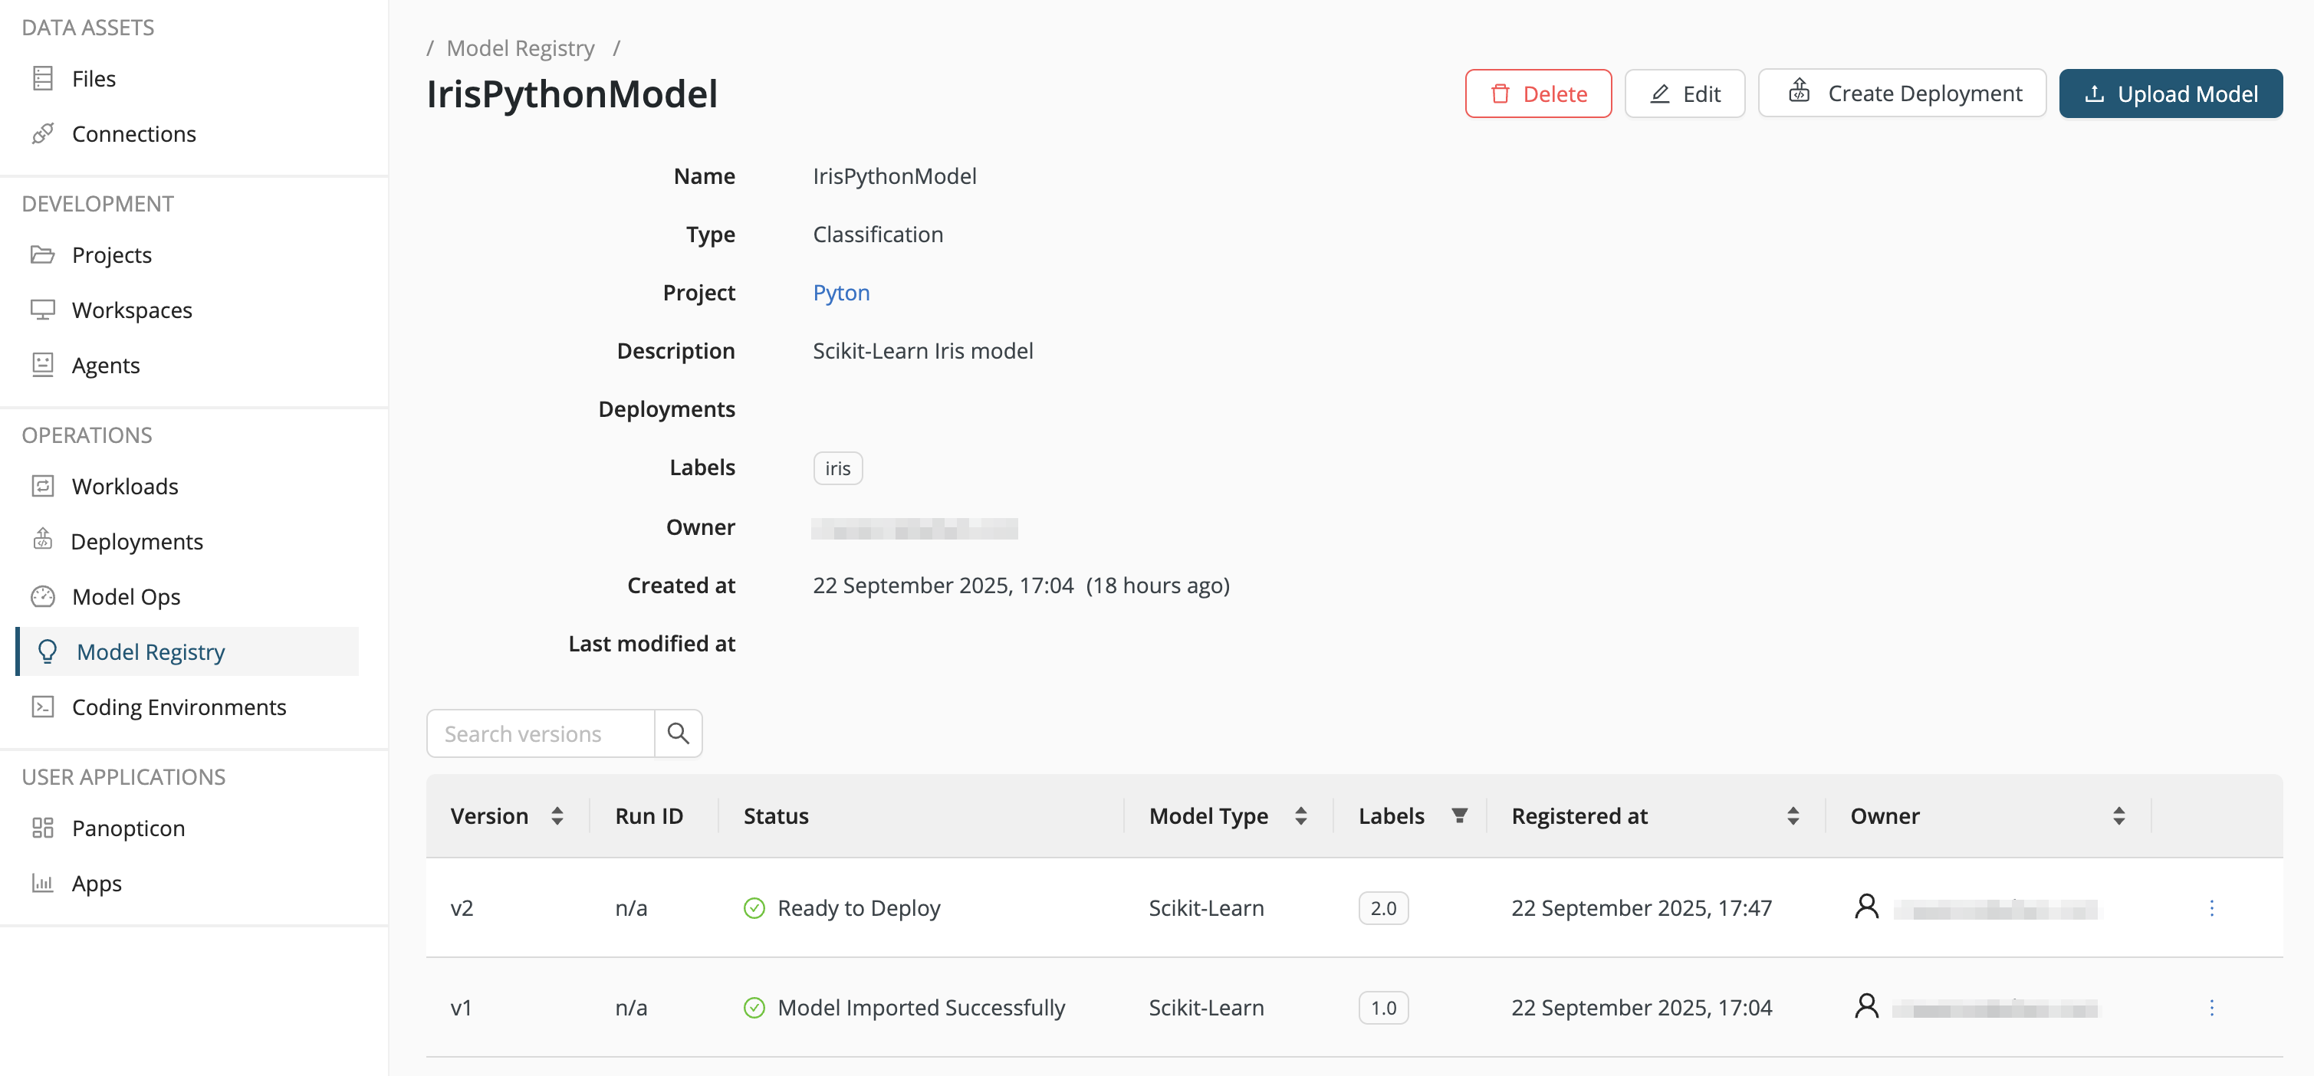Click the Connections plug icon
The height and width of the screenshot is (1076, 2314).
pyautogui.click(x=42, y=133)
